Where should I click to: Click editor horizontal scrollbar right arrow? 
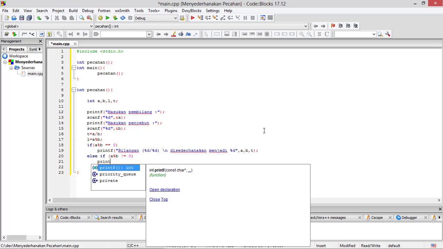[x=439, y=200]
